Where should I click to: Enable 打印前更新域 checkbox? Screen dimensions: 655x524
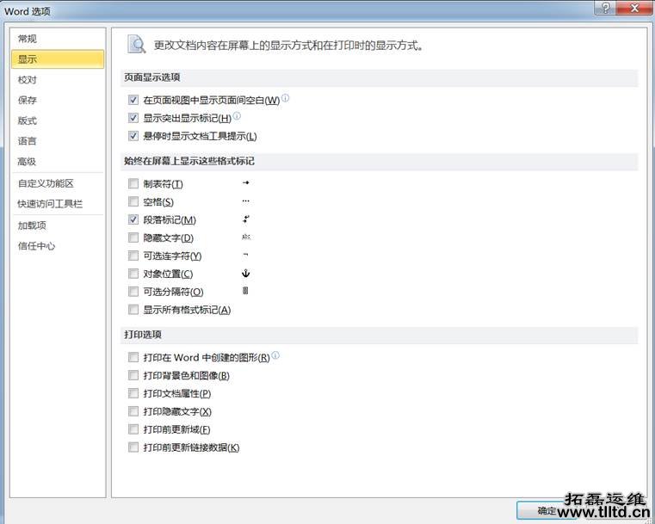(133, 429)
